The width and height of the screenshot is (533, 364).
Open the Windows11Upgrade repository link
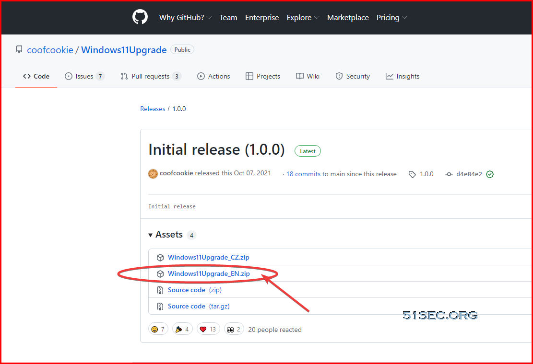point(124,50)
